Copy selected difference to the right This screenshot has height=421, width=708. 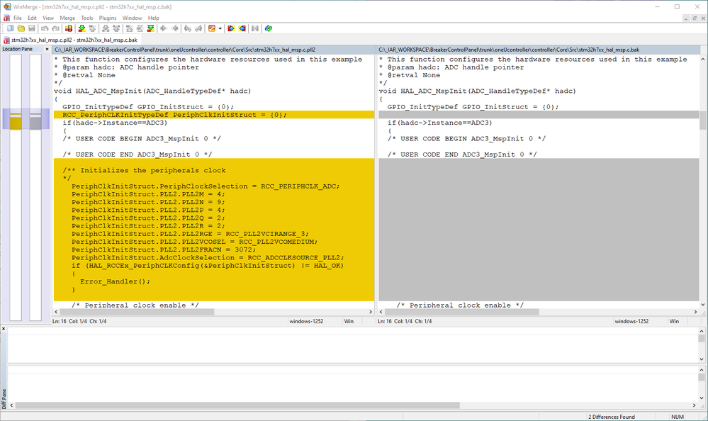[x=164, y=28]
